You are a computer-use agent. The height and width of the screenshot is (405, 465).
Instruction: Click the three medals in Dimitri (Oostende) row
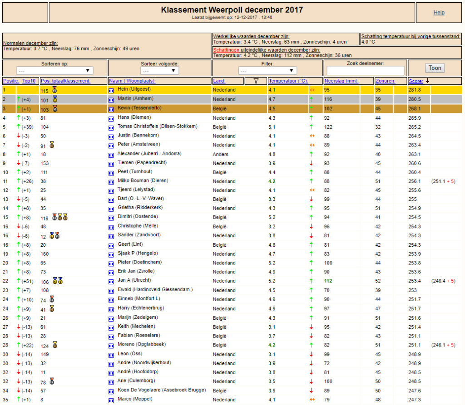(x=60, y=217)
